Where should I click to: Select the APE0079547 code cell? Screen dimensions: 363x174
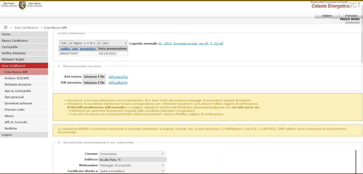pyautogui.click(x=78, y=54)
